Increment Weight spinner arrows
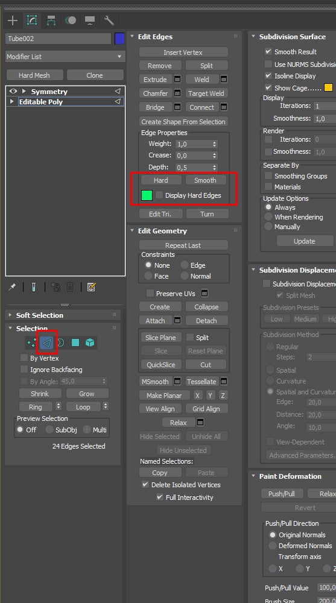The height and width of the screenshot is (603, 336). coord(215,144)
